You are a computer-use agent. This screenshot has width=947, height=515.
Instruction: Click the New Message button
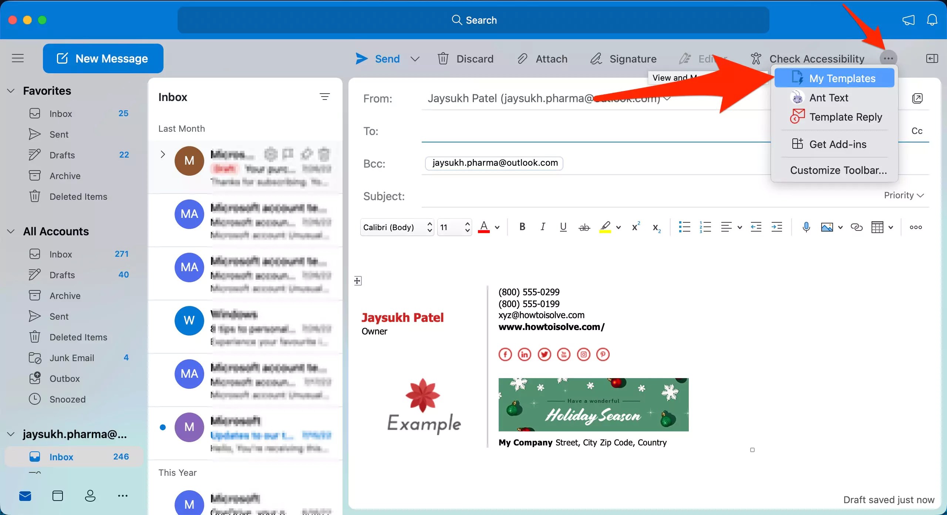pyautogui.click(x=103, y=58)
